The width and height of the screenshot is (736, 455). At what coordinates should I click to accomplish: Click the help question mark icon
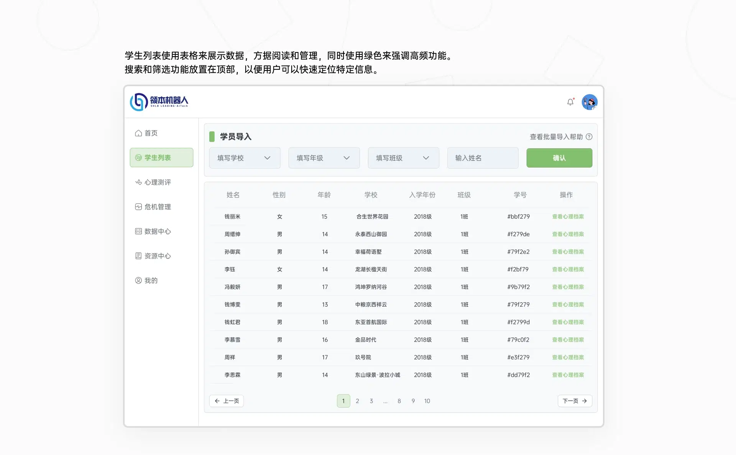click(589, 137)
